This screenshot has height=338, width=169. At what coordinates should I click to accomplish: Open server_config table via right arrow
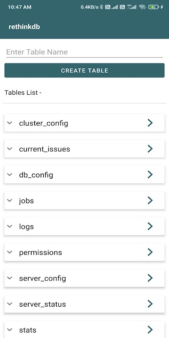pyautogui.click(x=150, y=278)
